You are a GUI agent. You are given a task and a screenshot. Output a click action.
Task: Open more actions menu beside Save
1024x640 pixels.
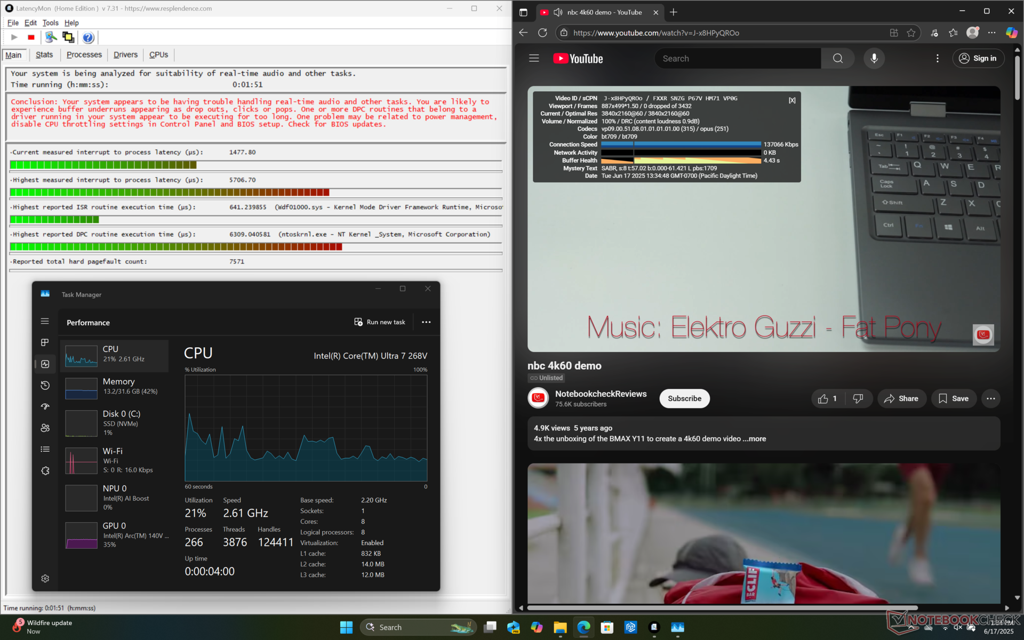coord(990,398)
